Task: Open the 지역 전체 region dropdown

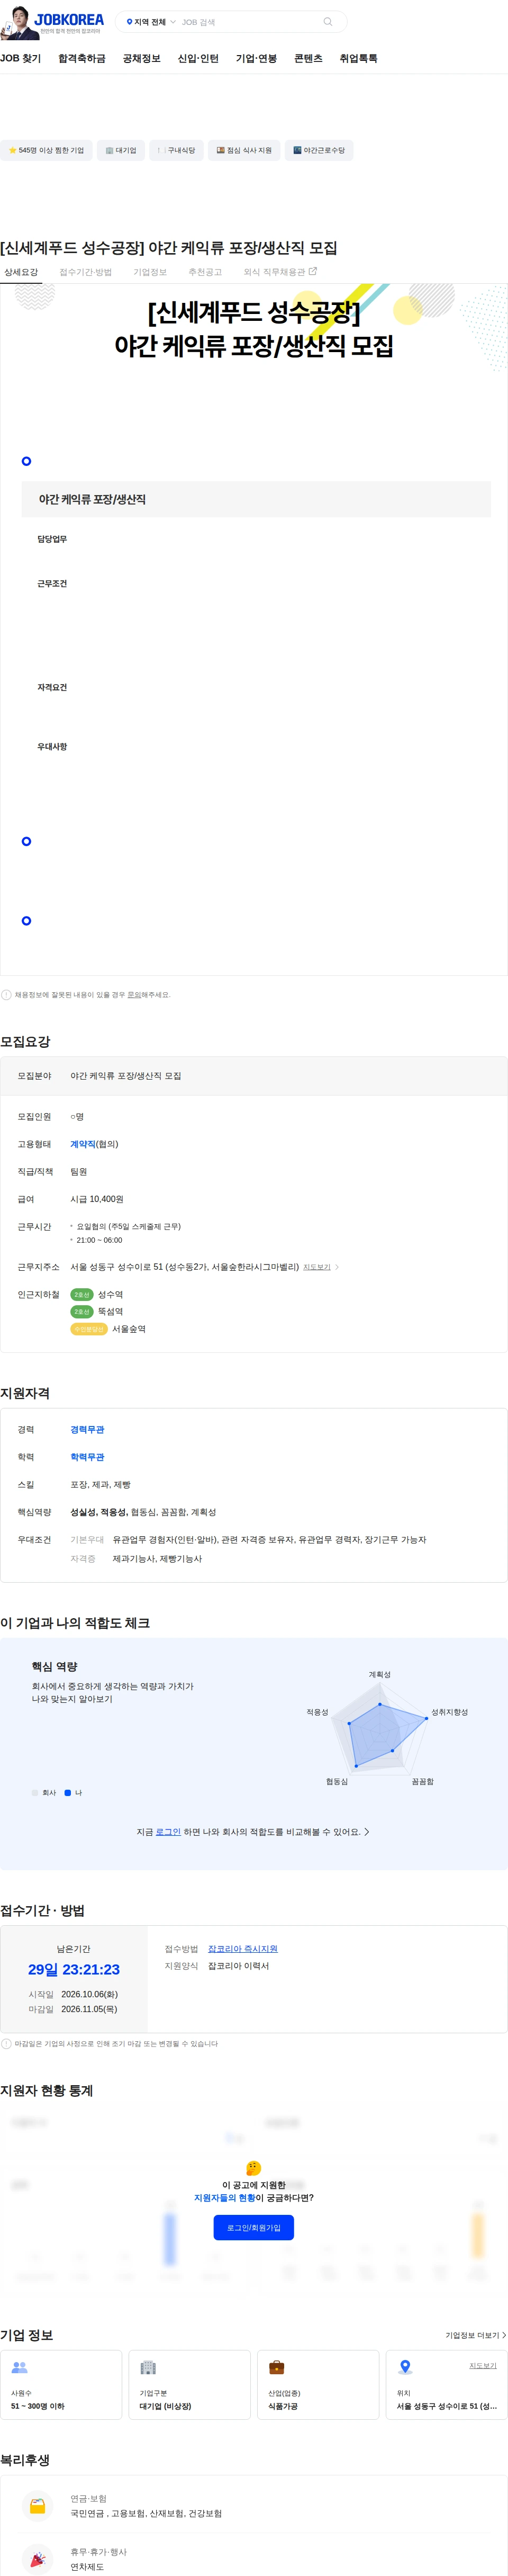Action: pyautogui.click(x=151, y=22)
